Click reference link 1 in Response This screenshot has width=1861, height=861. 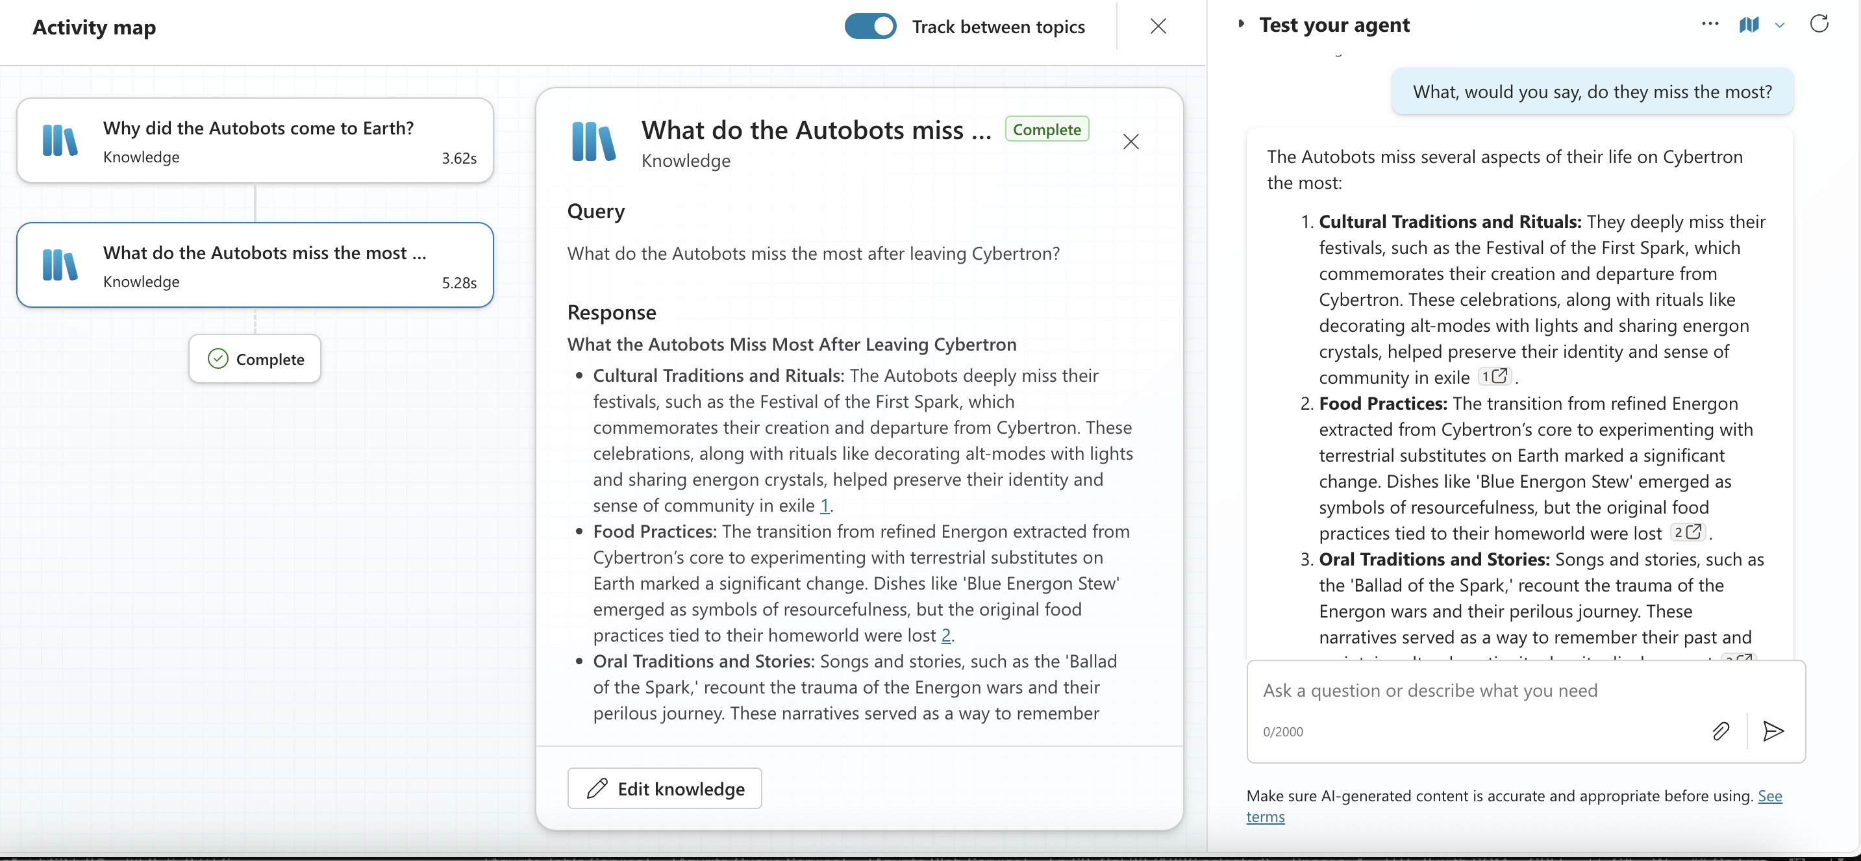pyautogui.click(x=823, y=506)
